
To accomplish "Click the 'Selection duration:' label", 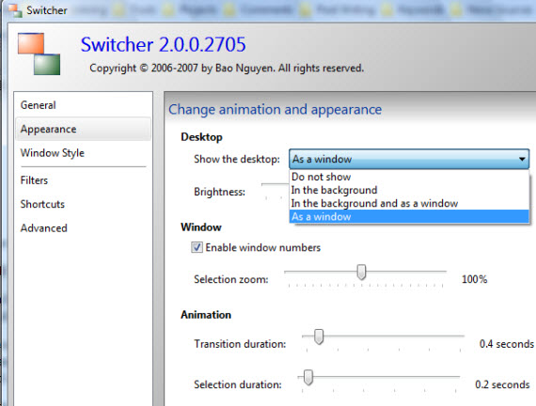I will (238, 384).
